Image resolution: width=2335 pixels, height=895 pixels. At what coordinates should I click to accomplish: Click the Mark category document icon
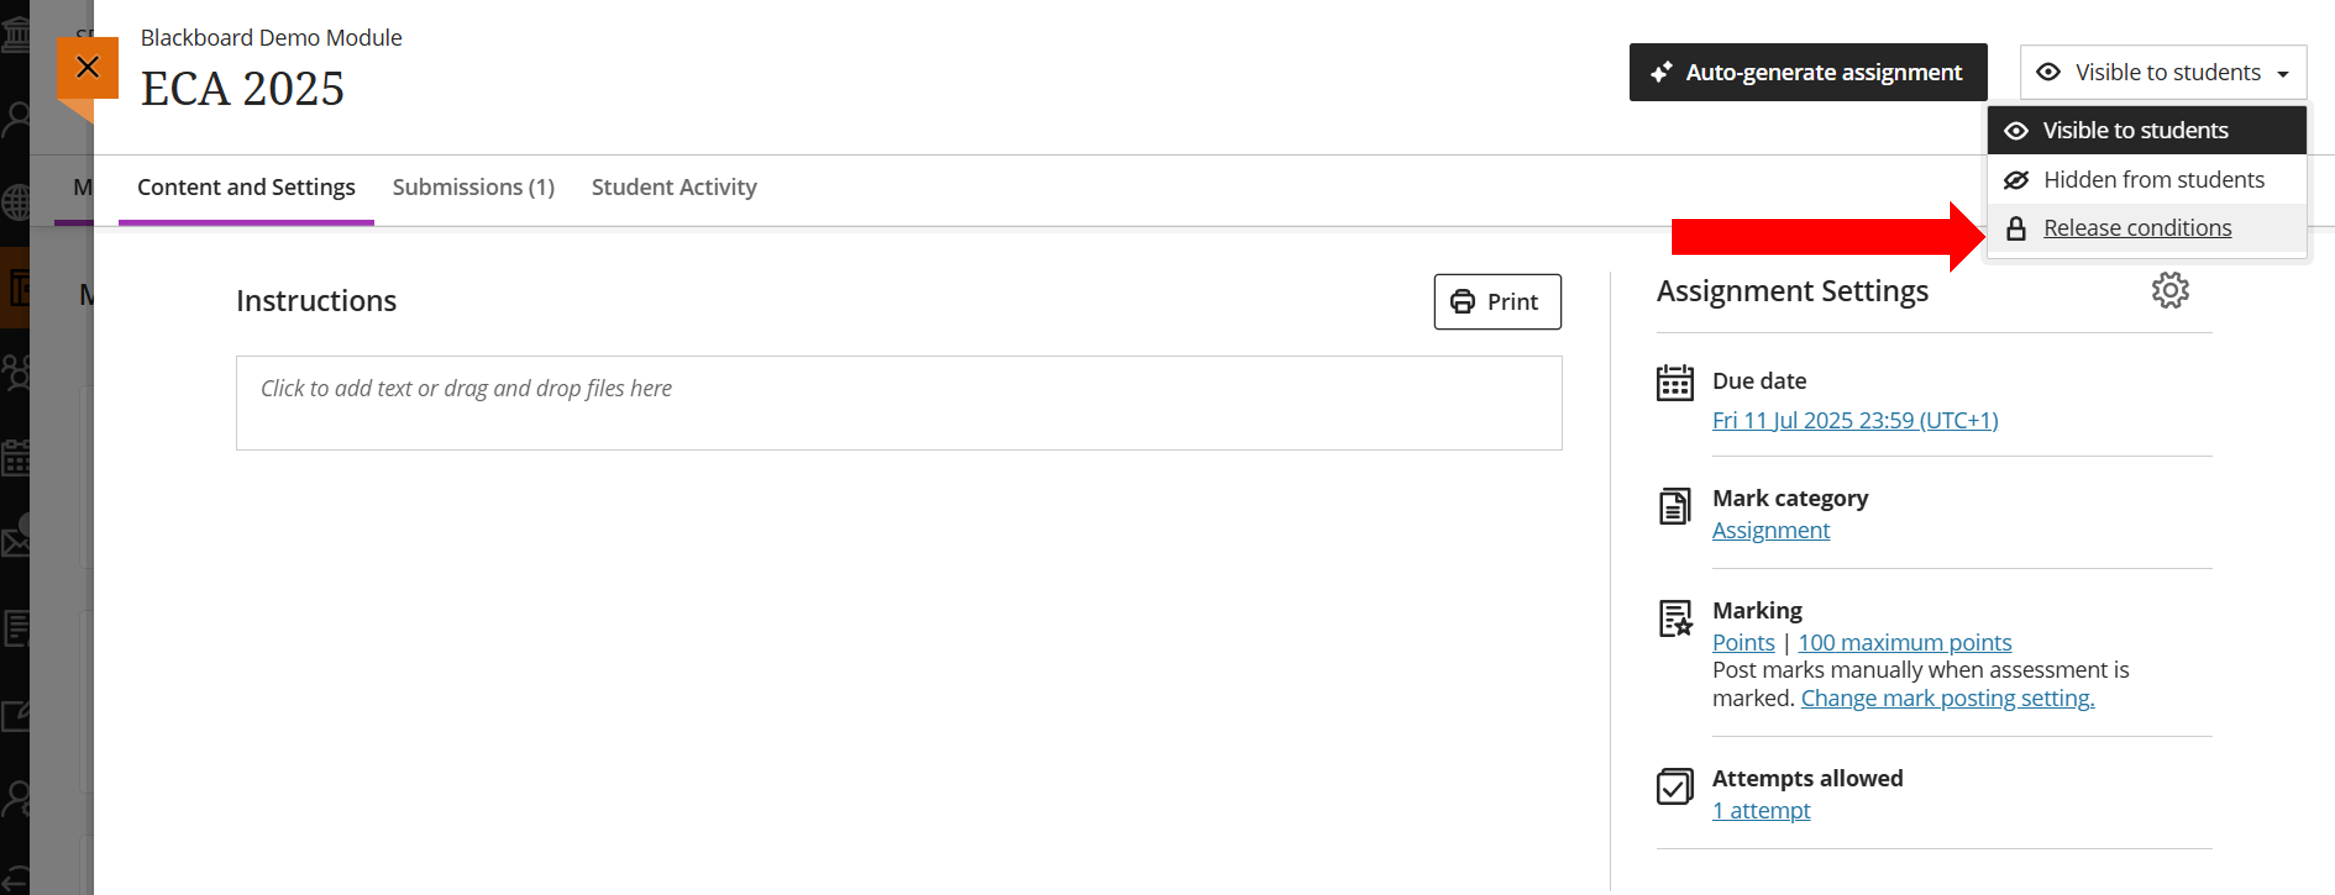(1674, 506)
